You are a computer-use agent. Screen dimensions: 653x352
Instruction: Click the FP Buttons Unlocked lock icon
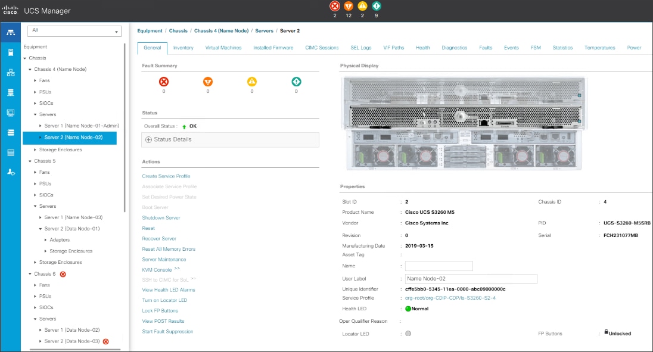(607, 332)
